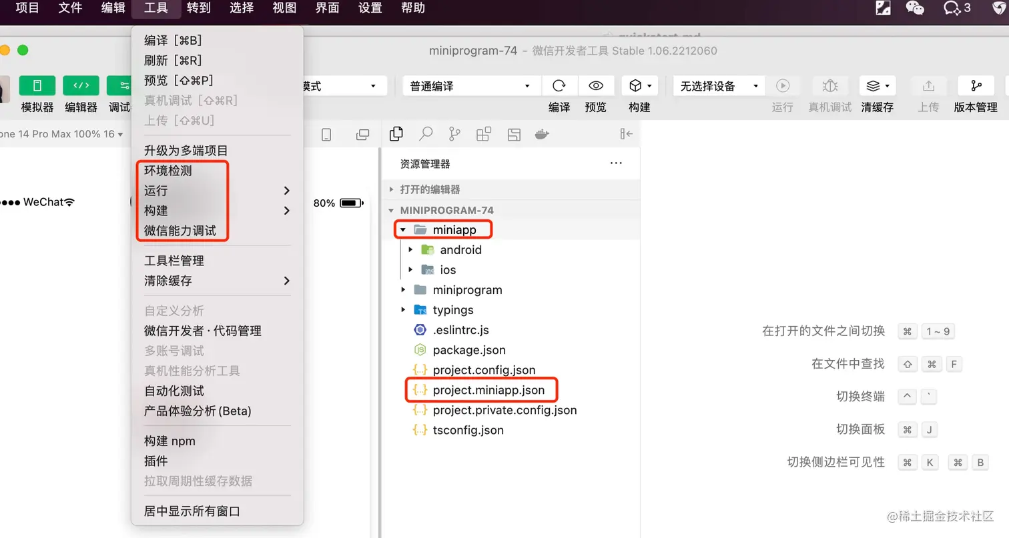Select 刷新 in the tools menu

218,61
